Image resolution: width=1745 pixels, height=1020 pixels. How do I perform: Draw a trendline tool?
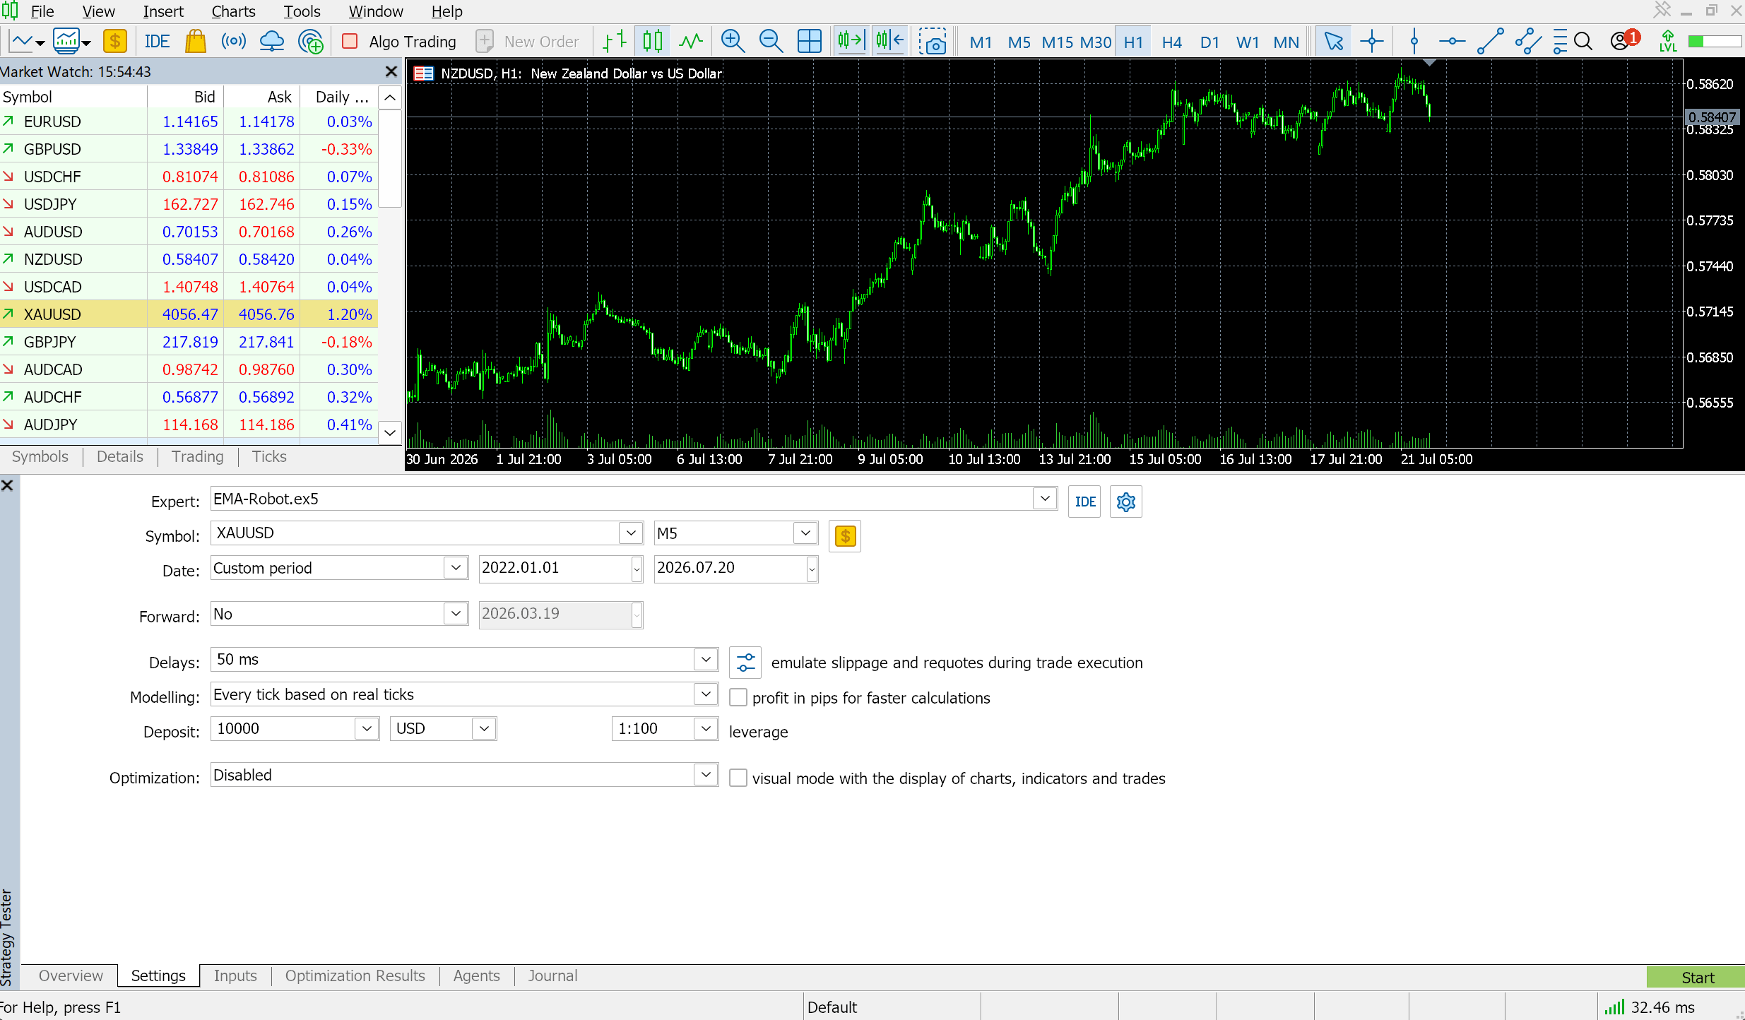pyautogui.click(x=1490, y=42)
